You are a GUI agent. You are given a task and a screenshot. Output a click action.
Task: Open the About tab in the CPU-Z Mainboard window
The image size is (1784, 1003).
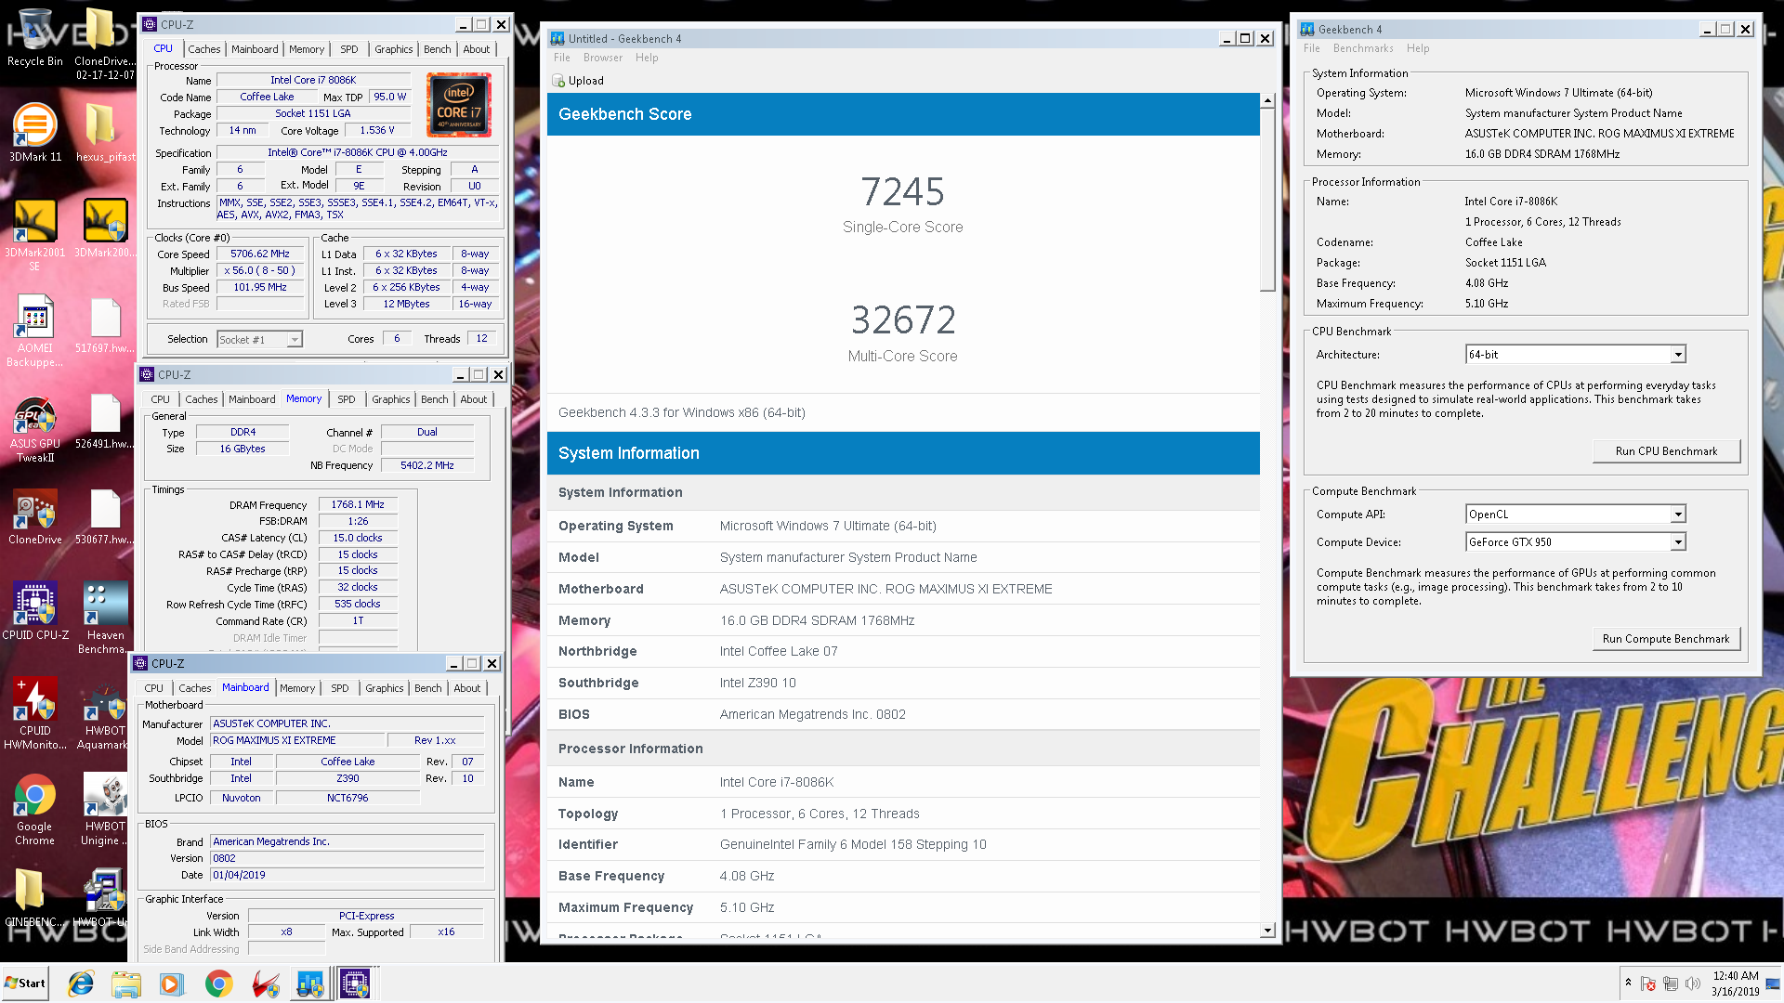(467, 688)
